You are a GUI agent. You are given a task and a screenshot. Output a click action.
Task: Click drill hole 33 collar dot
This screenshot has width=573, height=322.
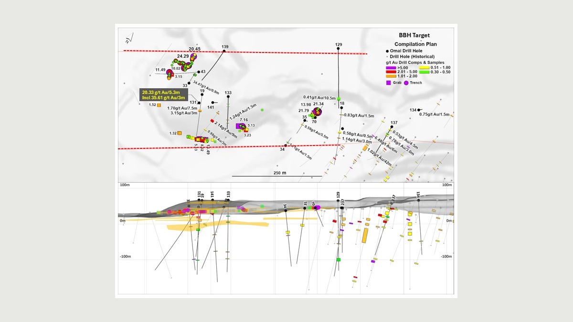189,83
